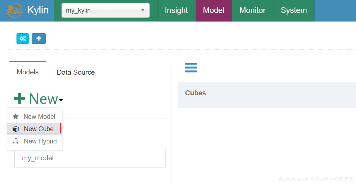Click the star icon next to New Model
Screen dimensions: 356x184
point(16,116)
